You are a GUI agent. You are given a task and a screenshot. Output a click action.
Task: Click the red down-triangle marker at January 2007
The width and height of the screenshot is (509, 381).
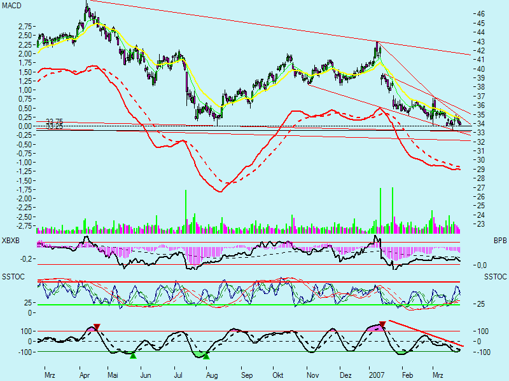coord(382,324)
